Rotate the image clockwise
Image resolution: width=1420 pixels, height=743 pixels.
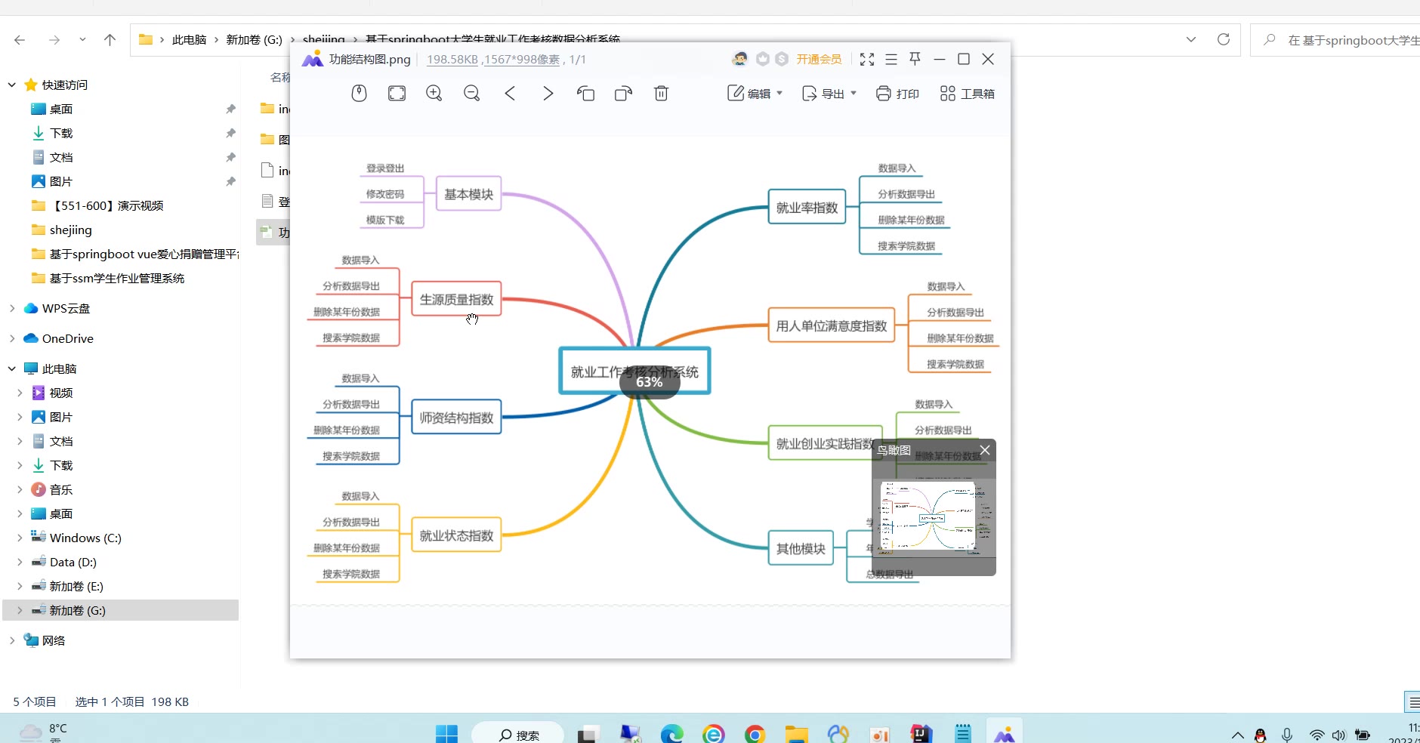[623, 94]
